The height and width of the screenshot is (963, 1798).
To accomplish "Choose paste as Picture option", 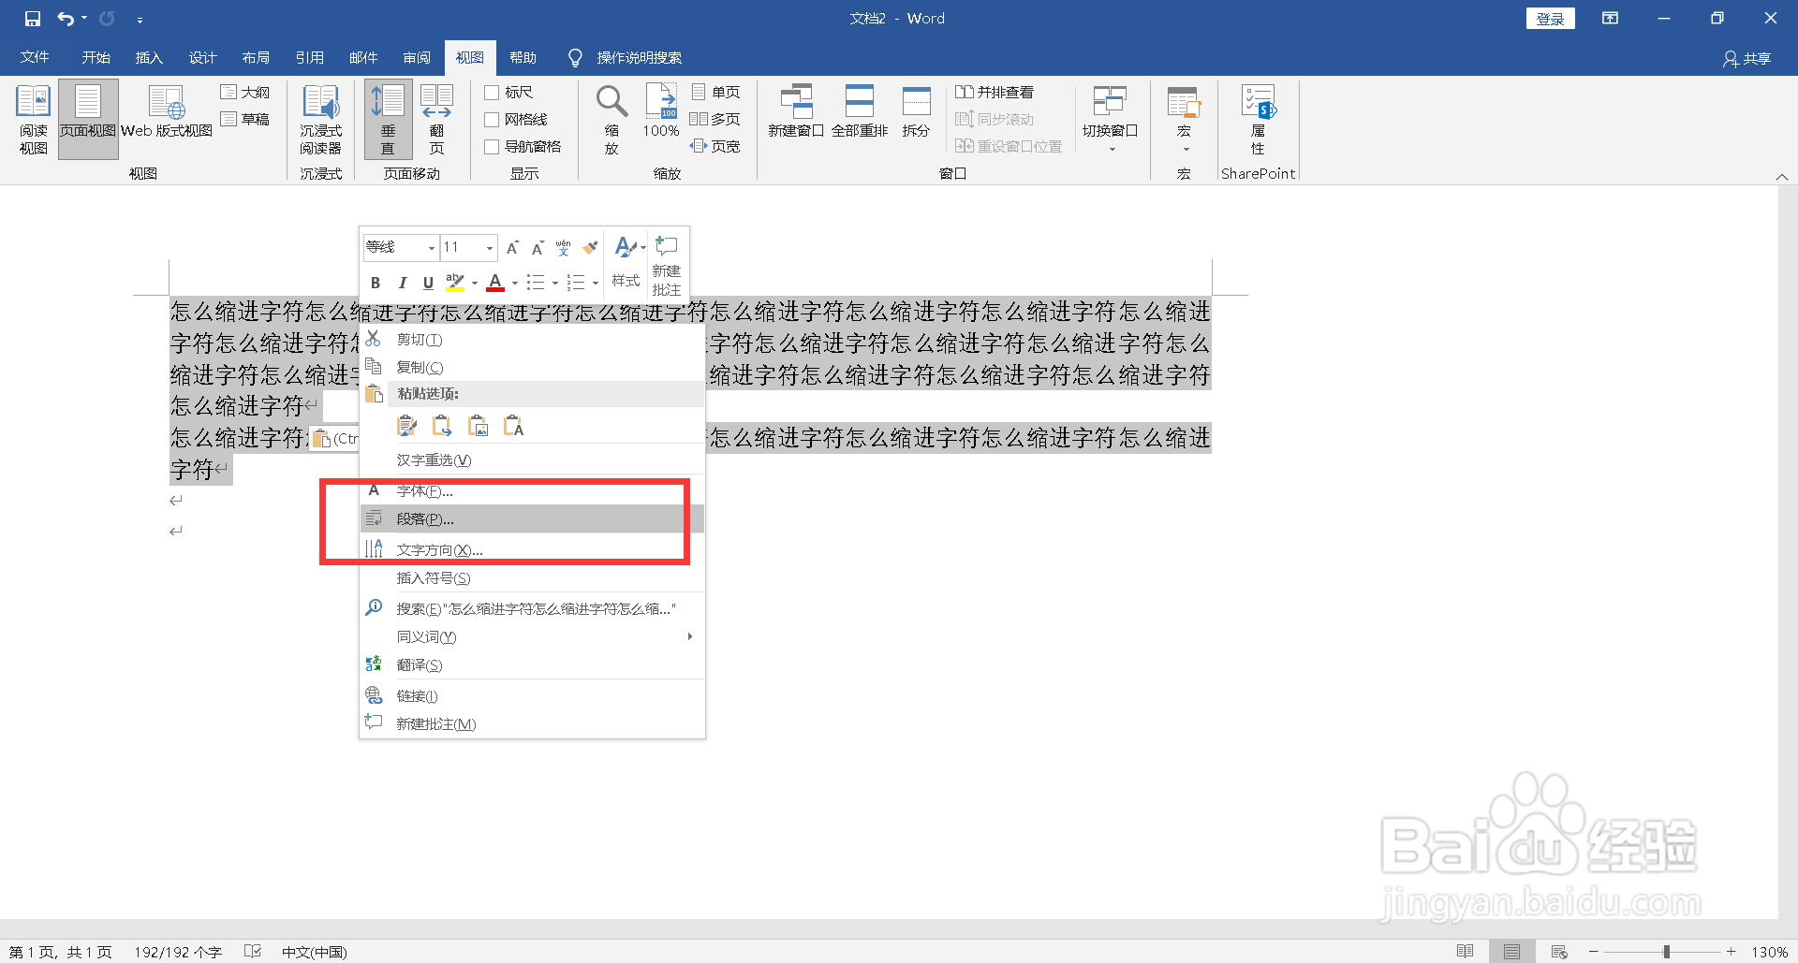I will [x=479, y=427].
